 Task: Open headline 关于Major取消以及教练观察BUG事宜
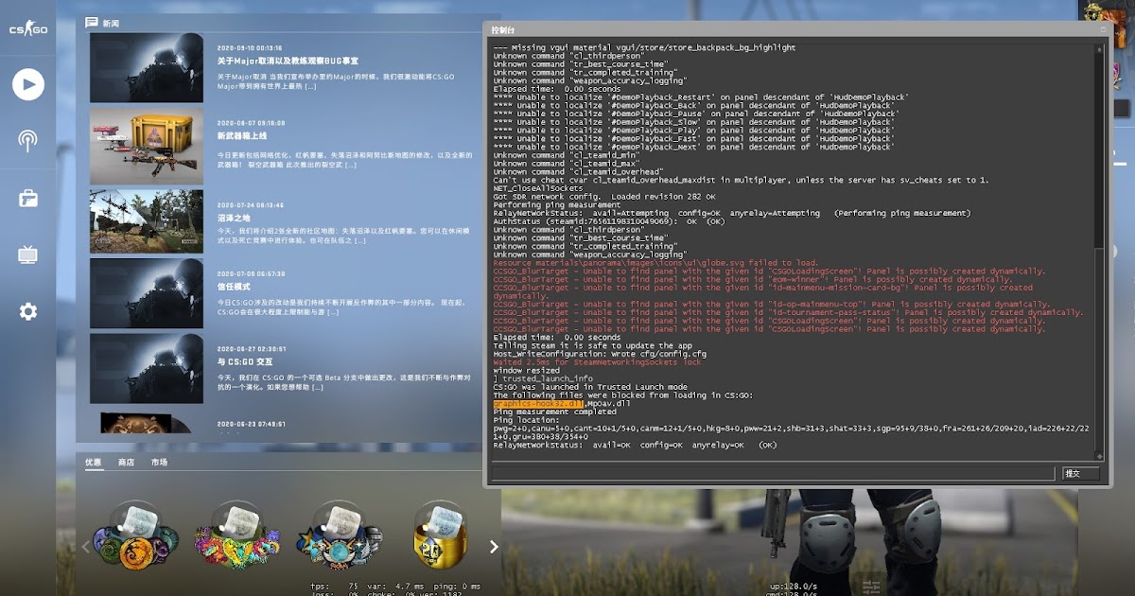[288, 61]
